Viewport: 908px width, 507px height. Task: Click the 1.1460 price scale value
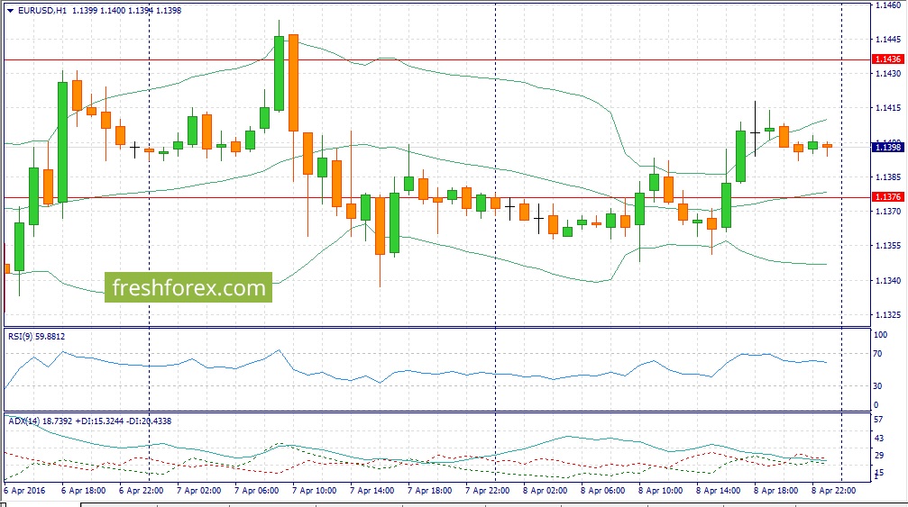point(887,5)
